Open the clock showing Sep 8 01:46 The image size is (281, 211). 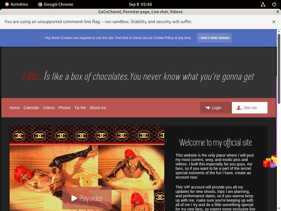(140, 4)
